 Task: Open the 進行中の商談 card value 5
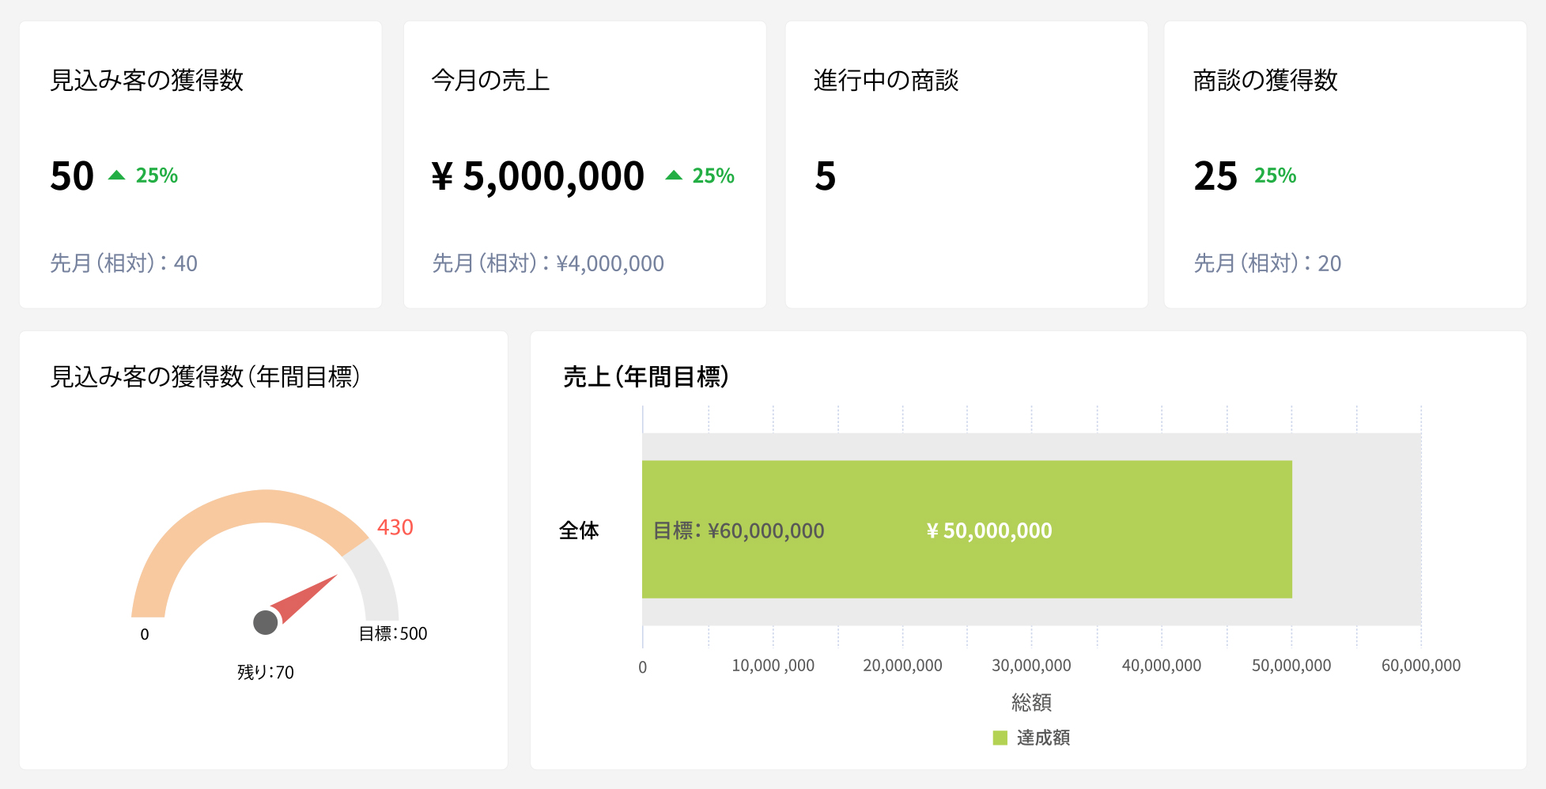coord(825,176)
